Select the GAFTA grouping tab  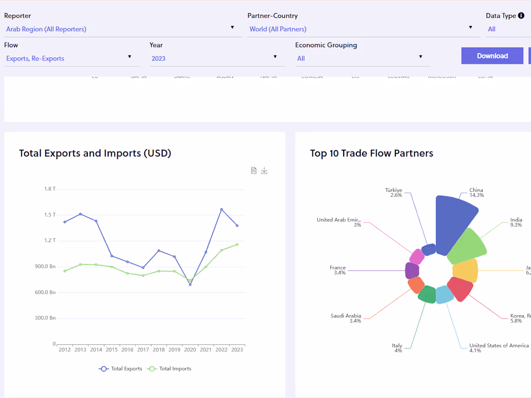coord(139,75)
